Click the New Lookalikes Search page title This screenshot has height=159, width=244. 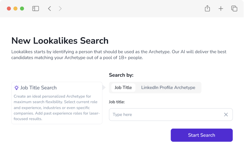click(x=60, y=41)
